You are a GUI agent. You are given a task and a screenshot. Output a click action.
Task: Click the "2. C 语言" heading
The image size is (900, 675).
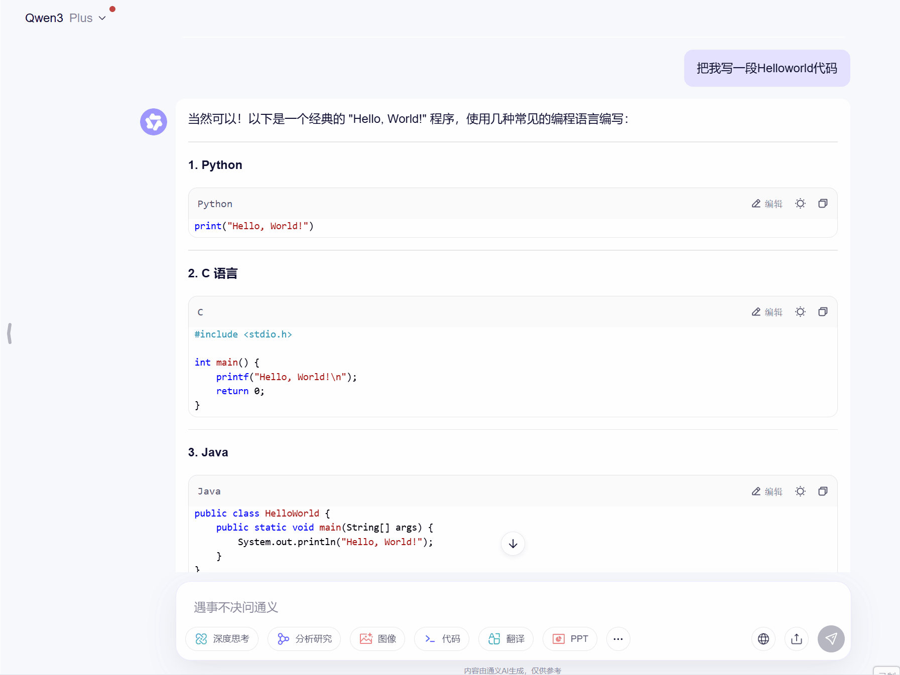[213, 273]
